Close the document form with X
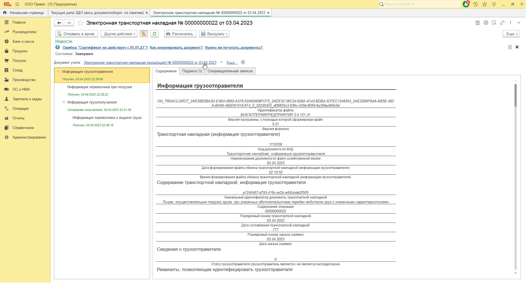Screen dimensions: 526x291 pos(519,23)
